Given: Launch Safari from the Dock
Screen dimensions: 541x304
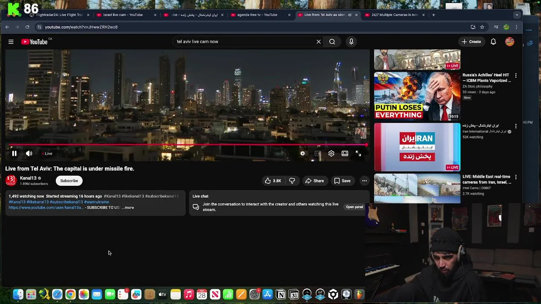Looking at the screenshot, I should (57, 294).
